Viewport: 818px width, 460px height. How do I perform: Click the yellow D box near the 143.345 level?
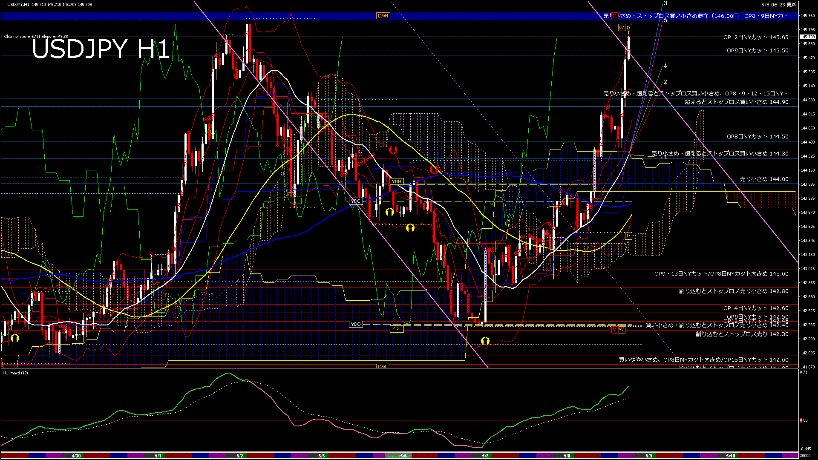pos(628,236)
